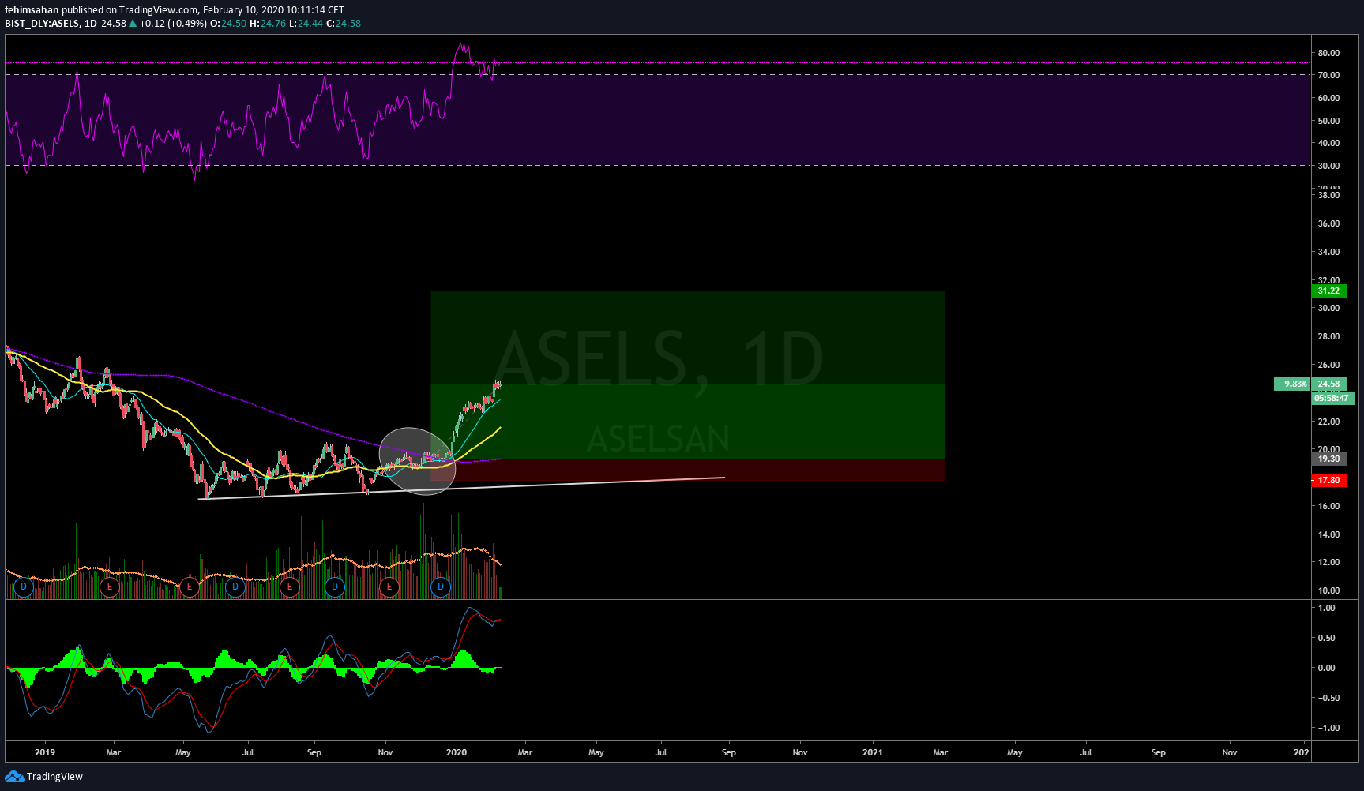The image size is (1364, 791).
Task: Click the 2021 label on the time axis
Action: [x=873, y=752]
